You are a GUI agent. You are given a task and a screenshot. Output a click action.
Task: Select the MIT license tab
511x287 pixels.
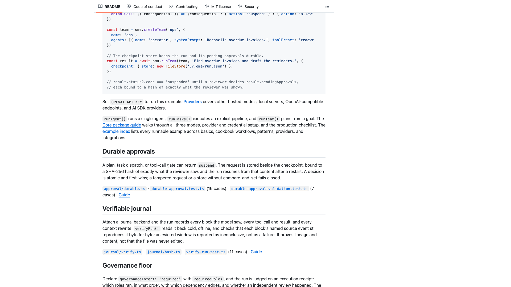click(x=218, y=7)
